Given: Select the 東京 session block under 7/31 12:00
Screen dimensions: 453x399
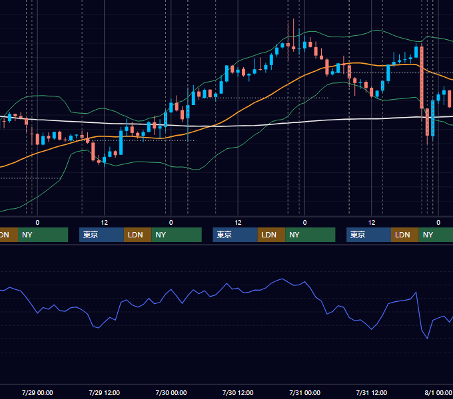Looking at the screenshot, I should click(x=368, y=235).
